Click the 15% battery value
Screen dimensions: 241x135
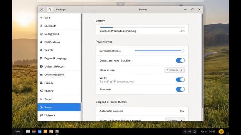(x=182, y=31)
